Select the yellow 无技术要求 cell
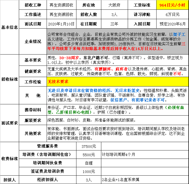 [x=118, y=82]
